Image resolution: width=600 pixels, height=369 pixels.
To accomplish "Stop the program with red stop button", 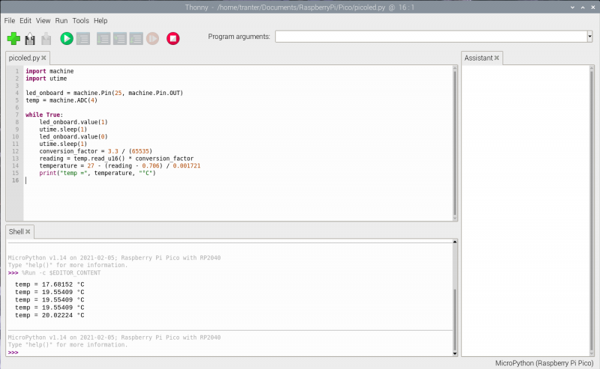I will coord(173,38).
